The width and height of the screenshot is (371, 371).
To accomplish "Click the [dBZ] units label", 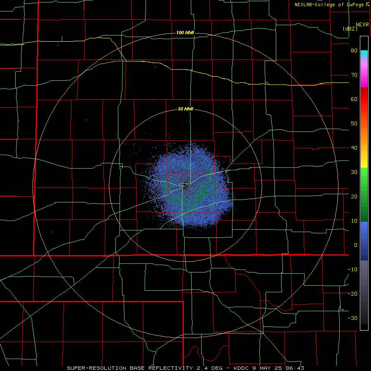I will tap(350, 29).
